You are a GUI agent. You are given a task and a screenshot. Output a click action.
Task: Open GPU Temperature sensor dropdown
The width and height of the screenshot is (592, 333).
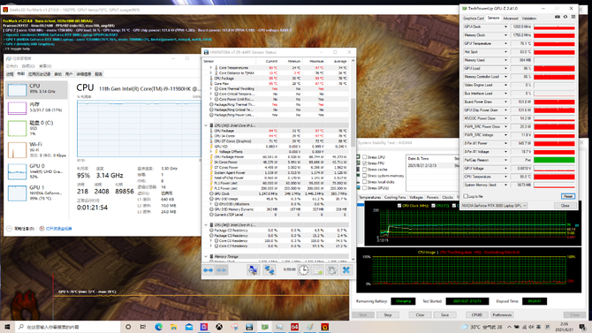click(x=505, y=43)
